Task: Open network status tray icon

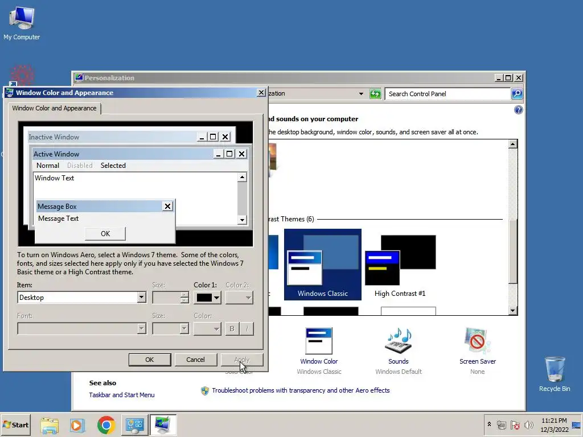Action: point(501,424)
